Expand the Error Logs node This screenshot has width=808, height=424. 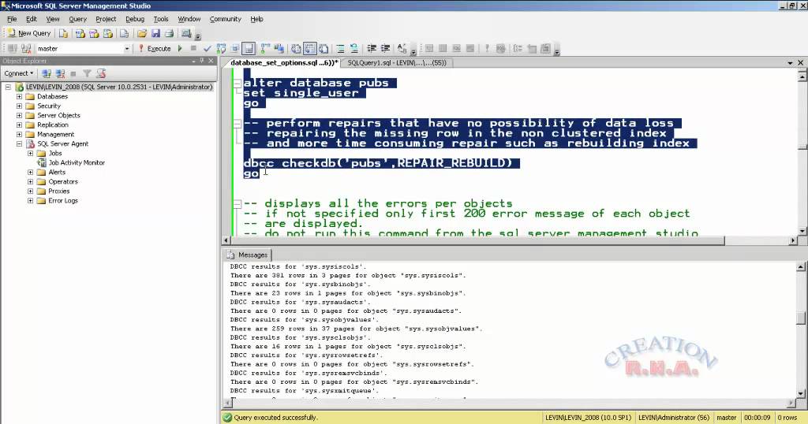coord(31,201)
